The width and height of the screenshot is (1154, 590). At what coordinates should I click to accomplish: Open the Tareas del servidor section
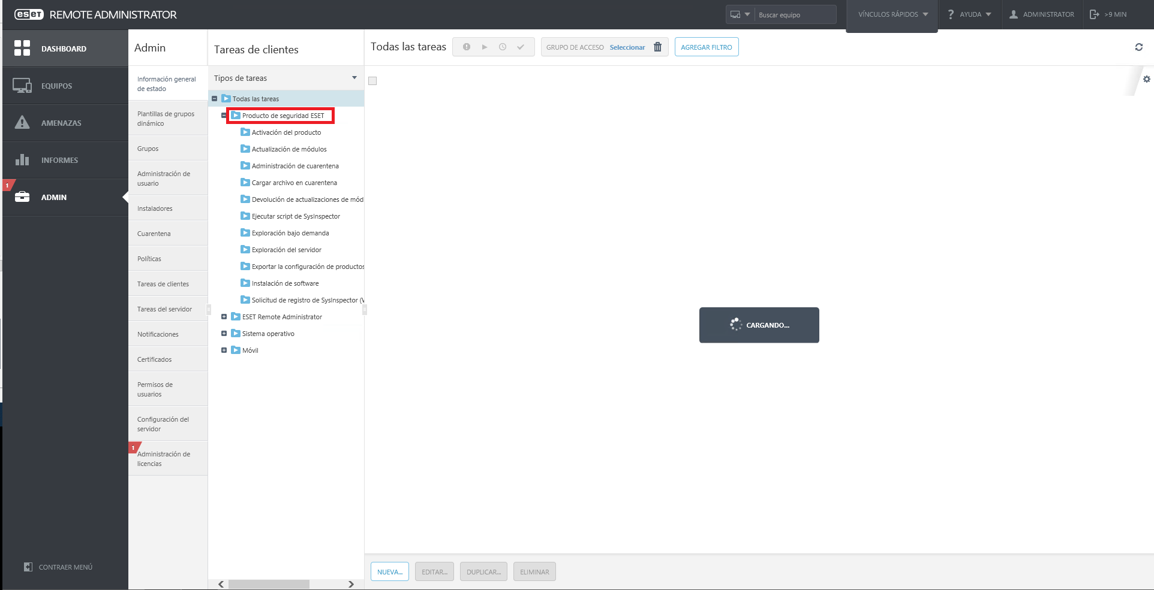coord(168,309)
